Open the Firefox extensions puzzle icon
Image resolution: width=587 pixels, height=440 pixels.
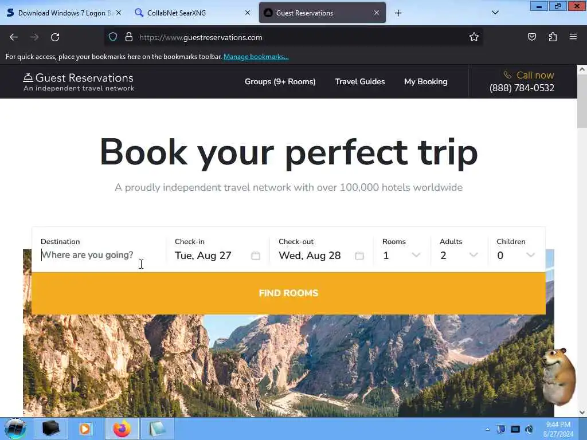[553, 37]
